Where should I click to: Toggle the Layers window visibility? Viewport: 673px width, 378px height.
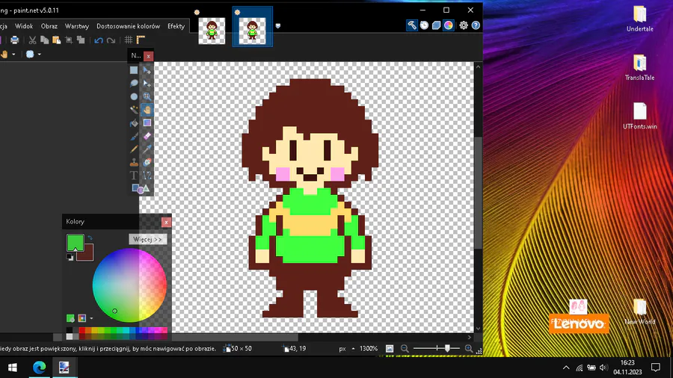click(436, 25)
